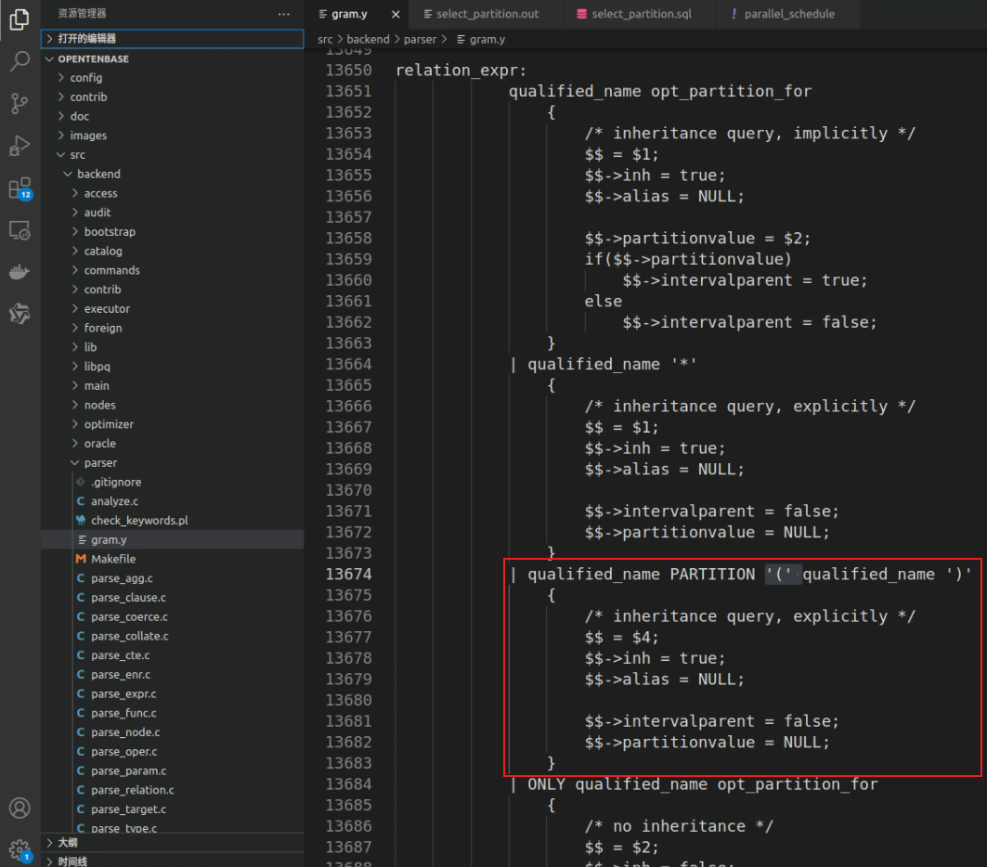Viewport: 987px width, 867px height.
Task: Open parse_coerce.c file
Action: (x=173, y=616)
